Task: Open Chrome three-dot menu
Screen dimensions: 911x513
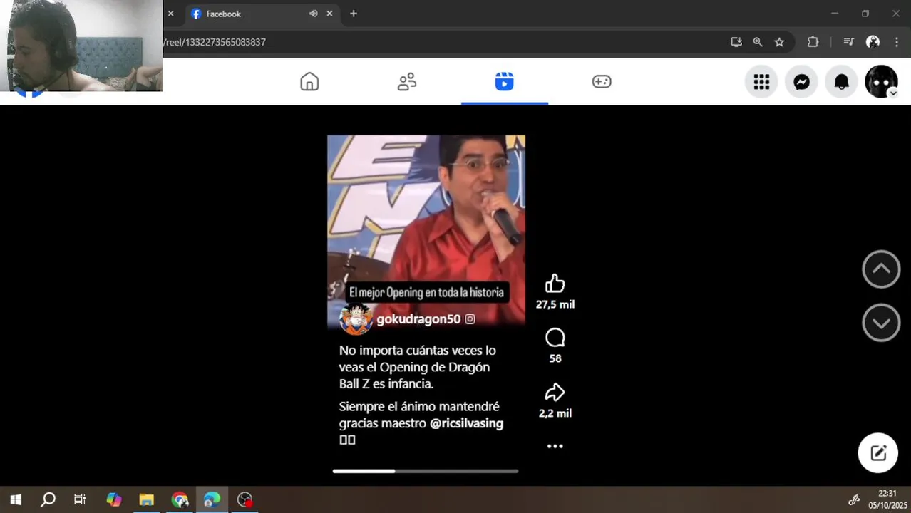Action: (896, 42)
